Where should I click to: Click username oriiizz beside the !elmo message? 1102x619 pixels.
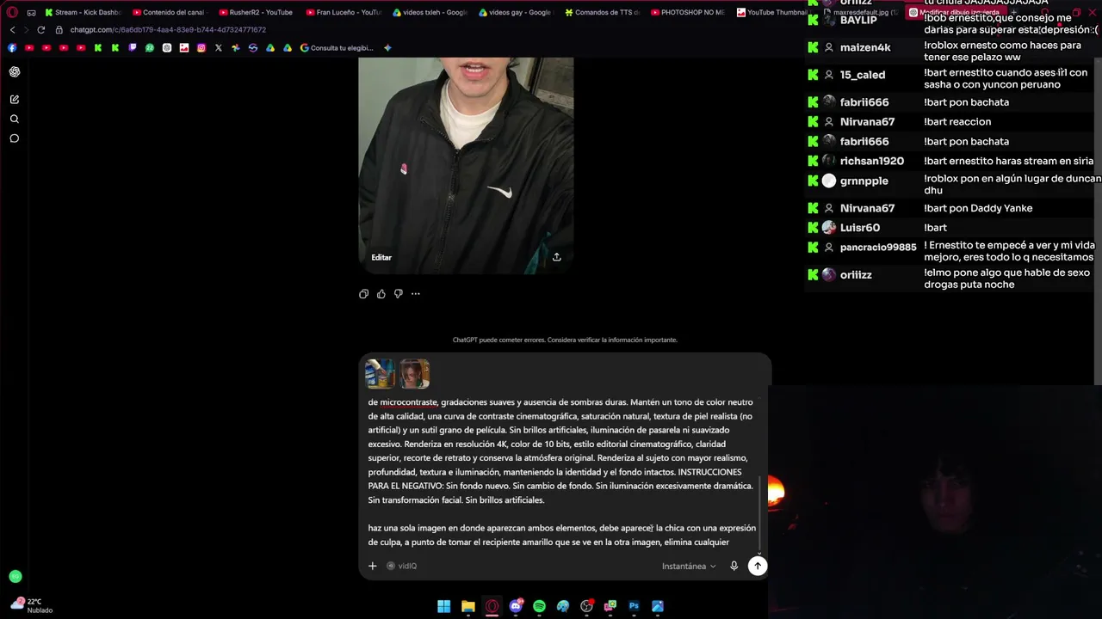pos(856,275)
